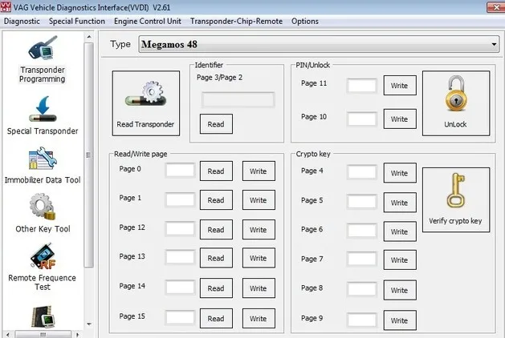The height and width of the screenshot is (338, 505).
Task: Focus the Page 14 input field
Action: click(180, 288)
